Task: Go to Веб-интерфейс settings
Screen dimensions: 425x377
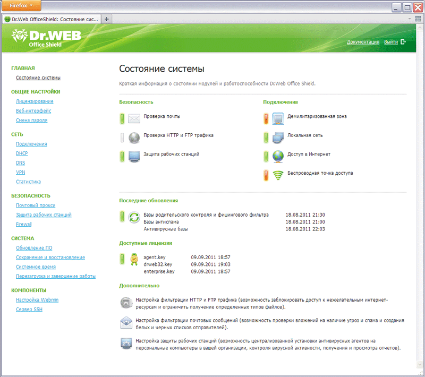Action: click(x=33, y=111)
